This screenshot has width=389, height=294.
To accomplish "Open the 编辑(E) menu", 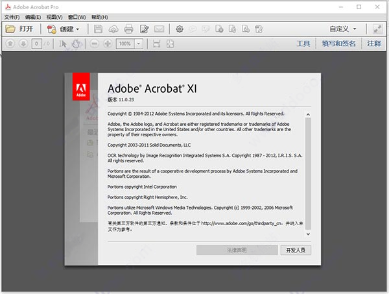I will [33, 17].
